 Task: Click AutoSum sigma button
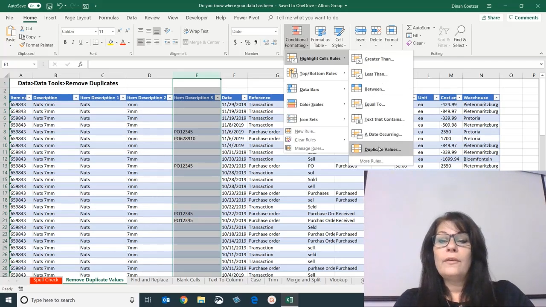point(418,28)
